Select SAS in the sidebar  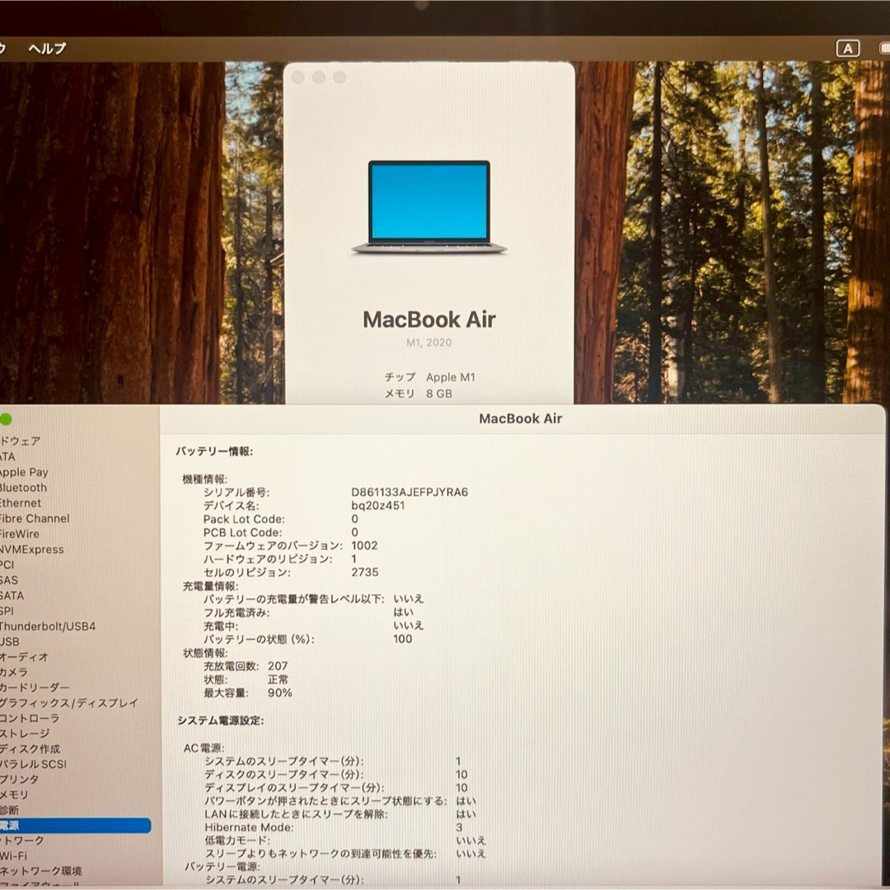pyautogui.click(x=9, y=580)
